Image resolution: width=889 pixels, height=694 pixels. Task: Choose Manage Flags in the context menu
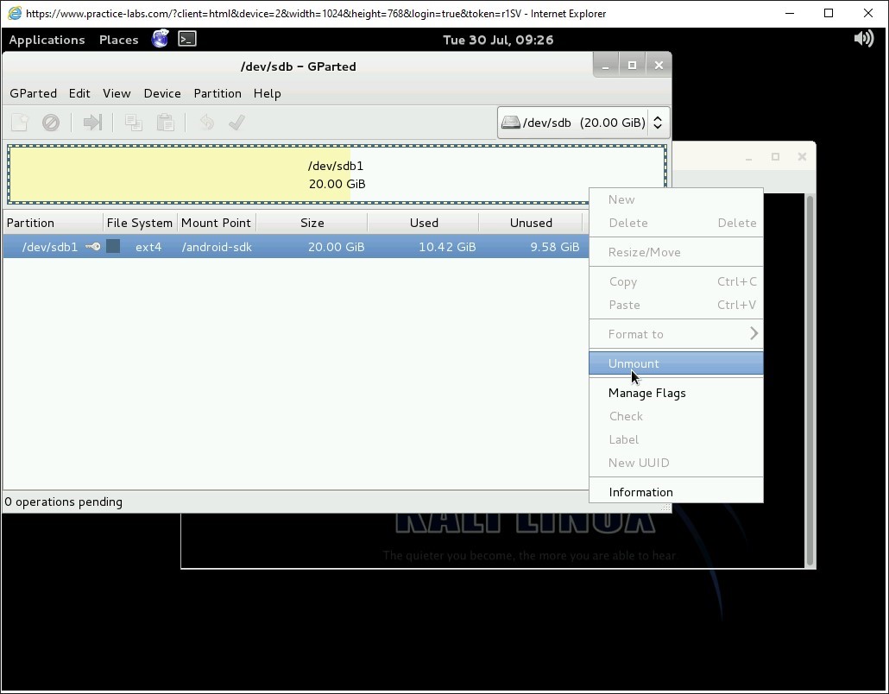pos(646,393)
